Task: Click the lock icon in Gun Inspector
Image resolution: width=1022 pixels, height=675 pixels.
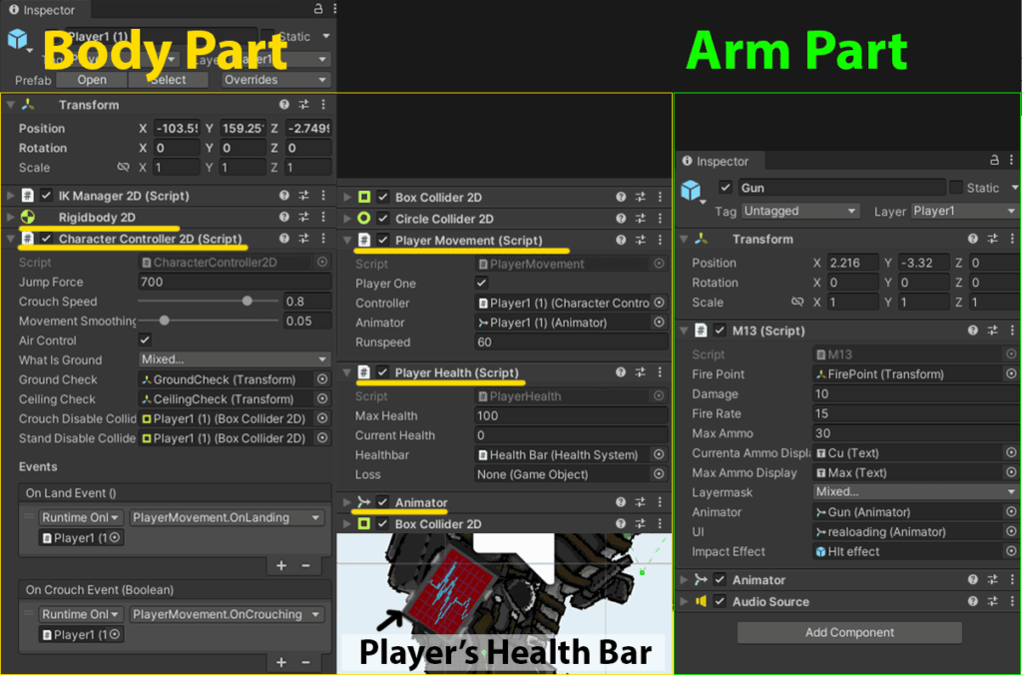Action: [994, 161]
